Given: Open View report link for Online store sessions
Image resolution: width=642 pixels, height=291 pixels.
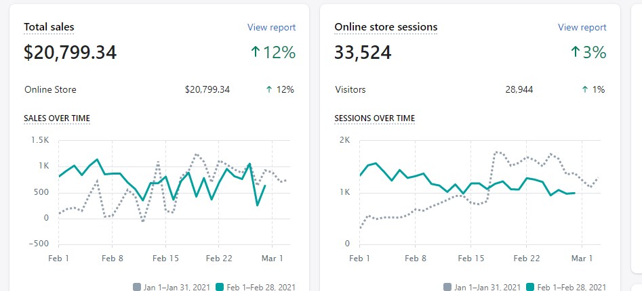Looking at the screenshot, I should click(582, 27).
